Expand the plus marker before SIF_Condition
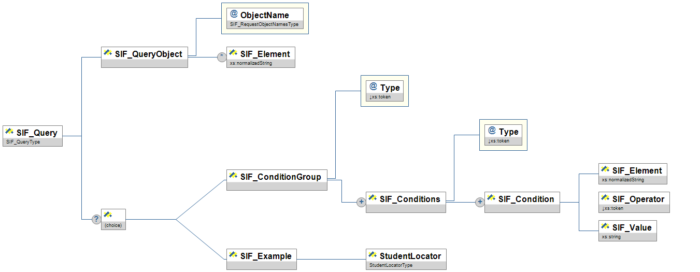The height and width of the screenshot is (272, 700). click(x=480, y=203)
